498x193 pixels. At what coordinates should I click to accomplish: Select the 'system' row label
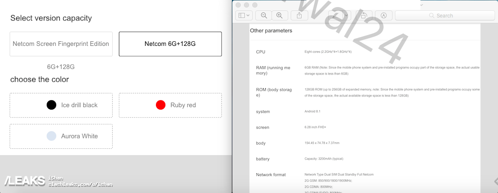[263, 112]
